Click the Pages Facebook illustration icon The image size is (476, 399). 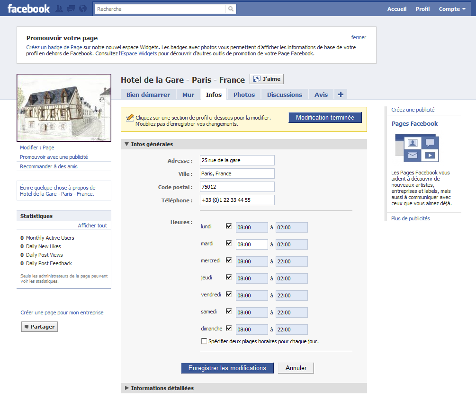pyautogui.click(x=417, y=148)
